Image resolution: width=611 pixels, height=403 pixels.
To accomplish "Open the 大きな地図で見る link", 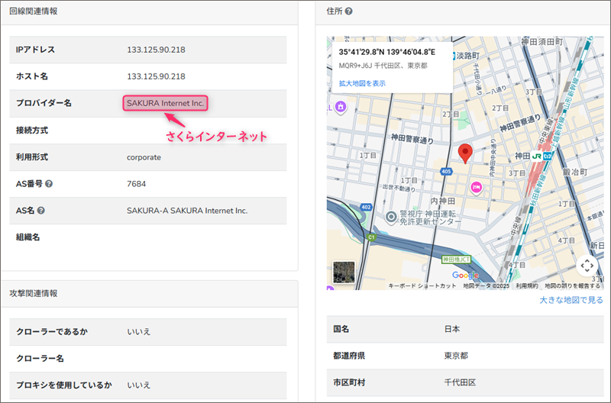I will tap(571, 301).
